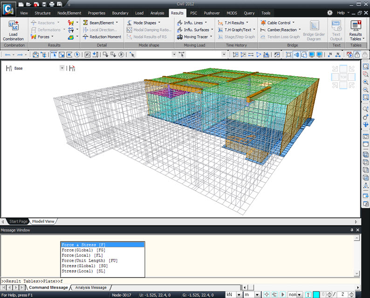
Task: Click the Moving Tracer icon
Action: (180, 37)
